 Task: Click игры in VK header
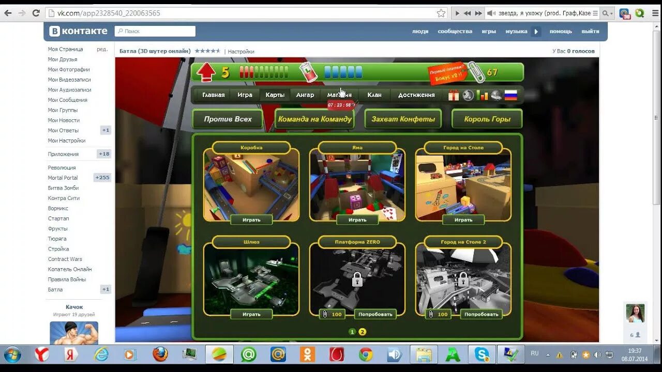pyautogui.click(x=489, y=32)
